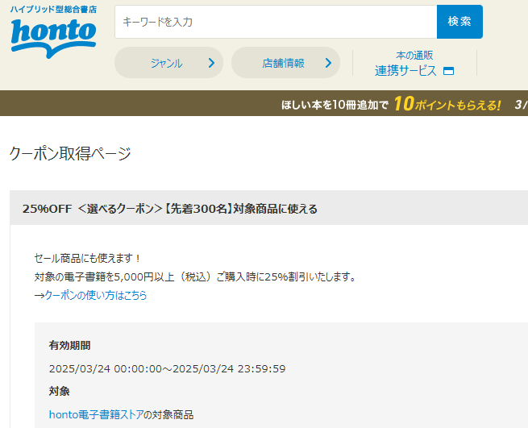Focus the keyword search input field

pyautogui.click(x=276, y=22)
